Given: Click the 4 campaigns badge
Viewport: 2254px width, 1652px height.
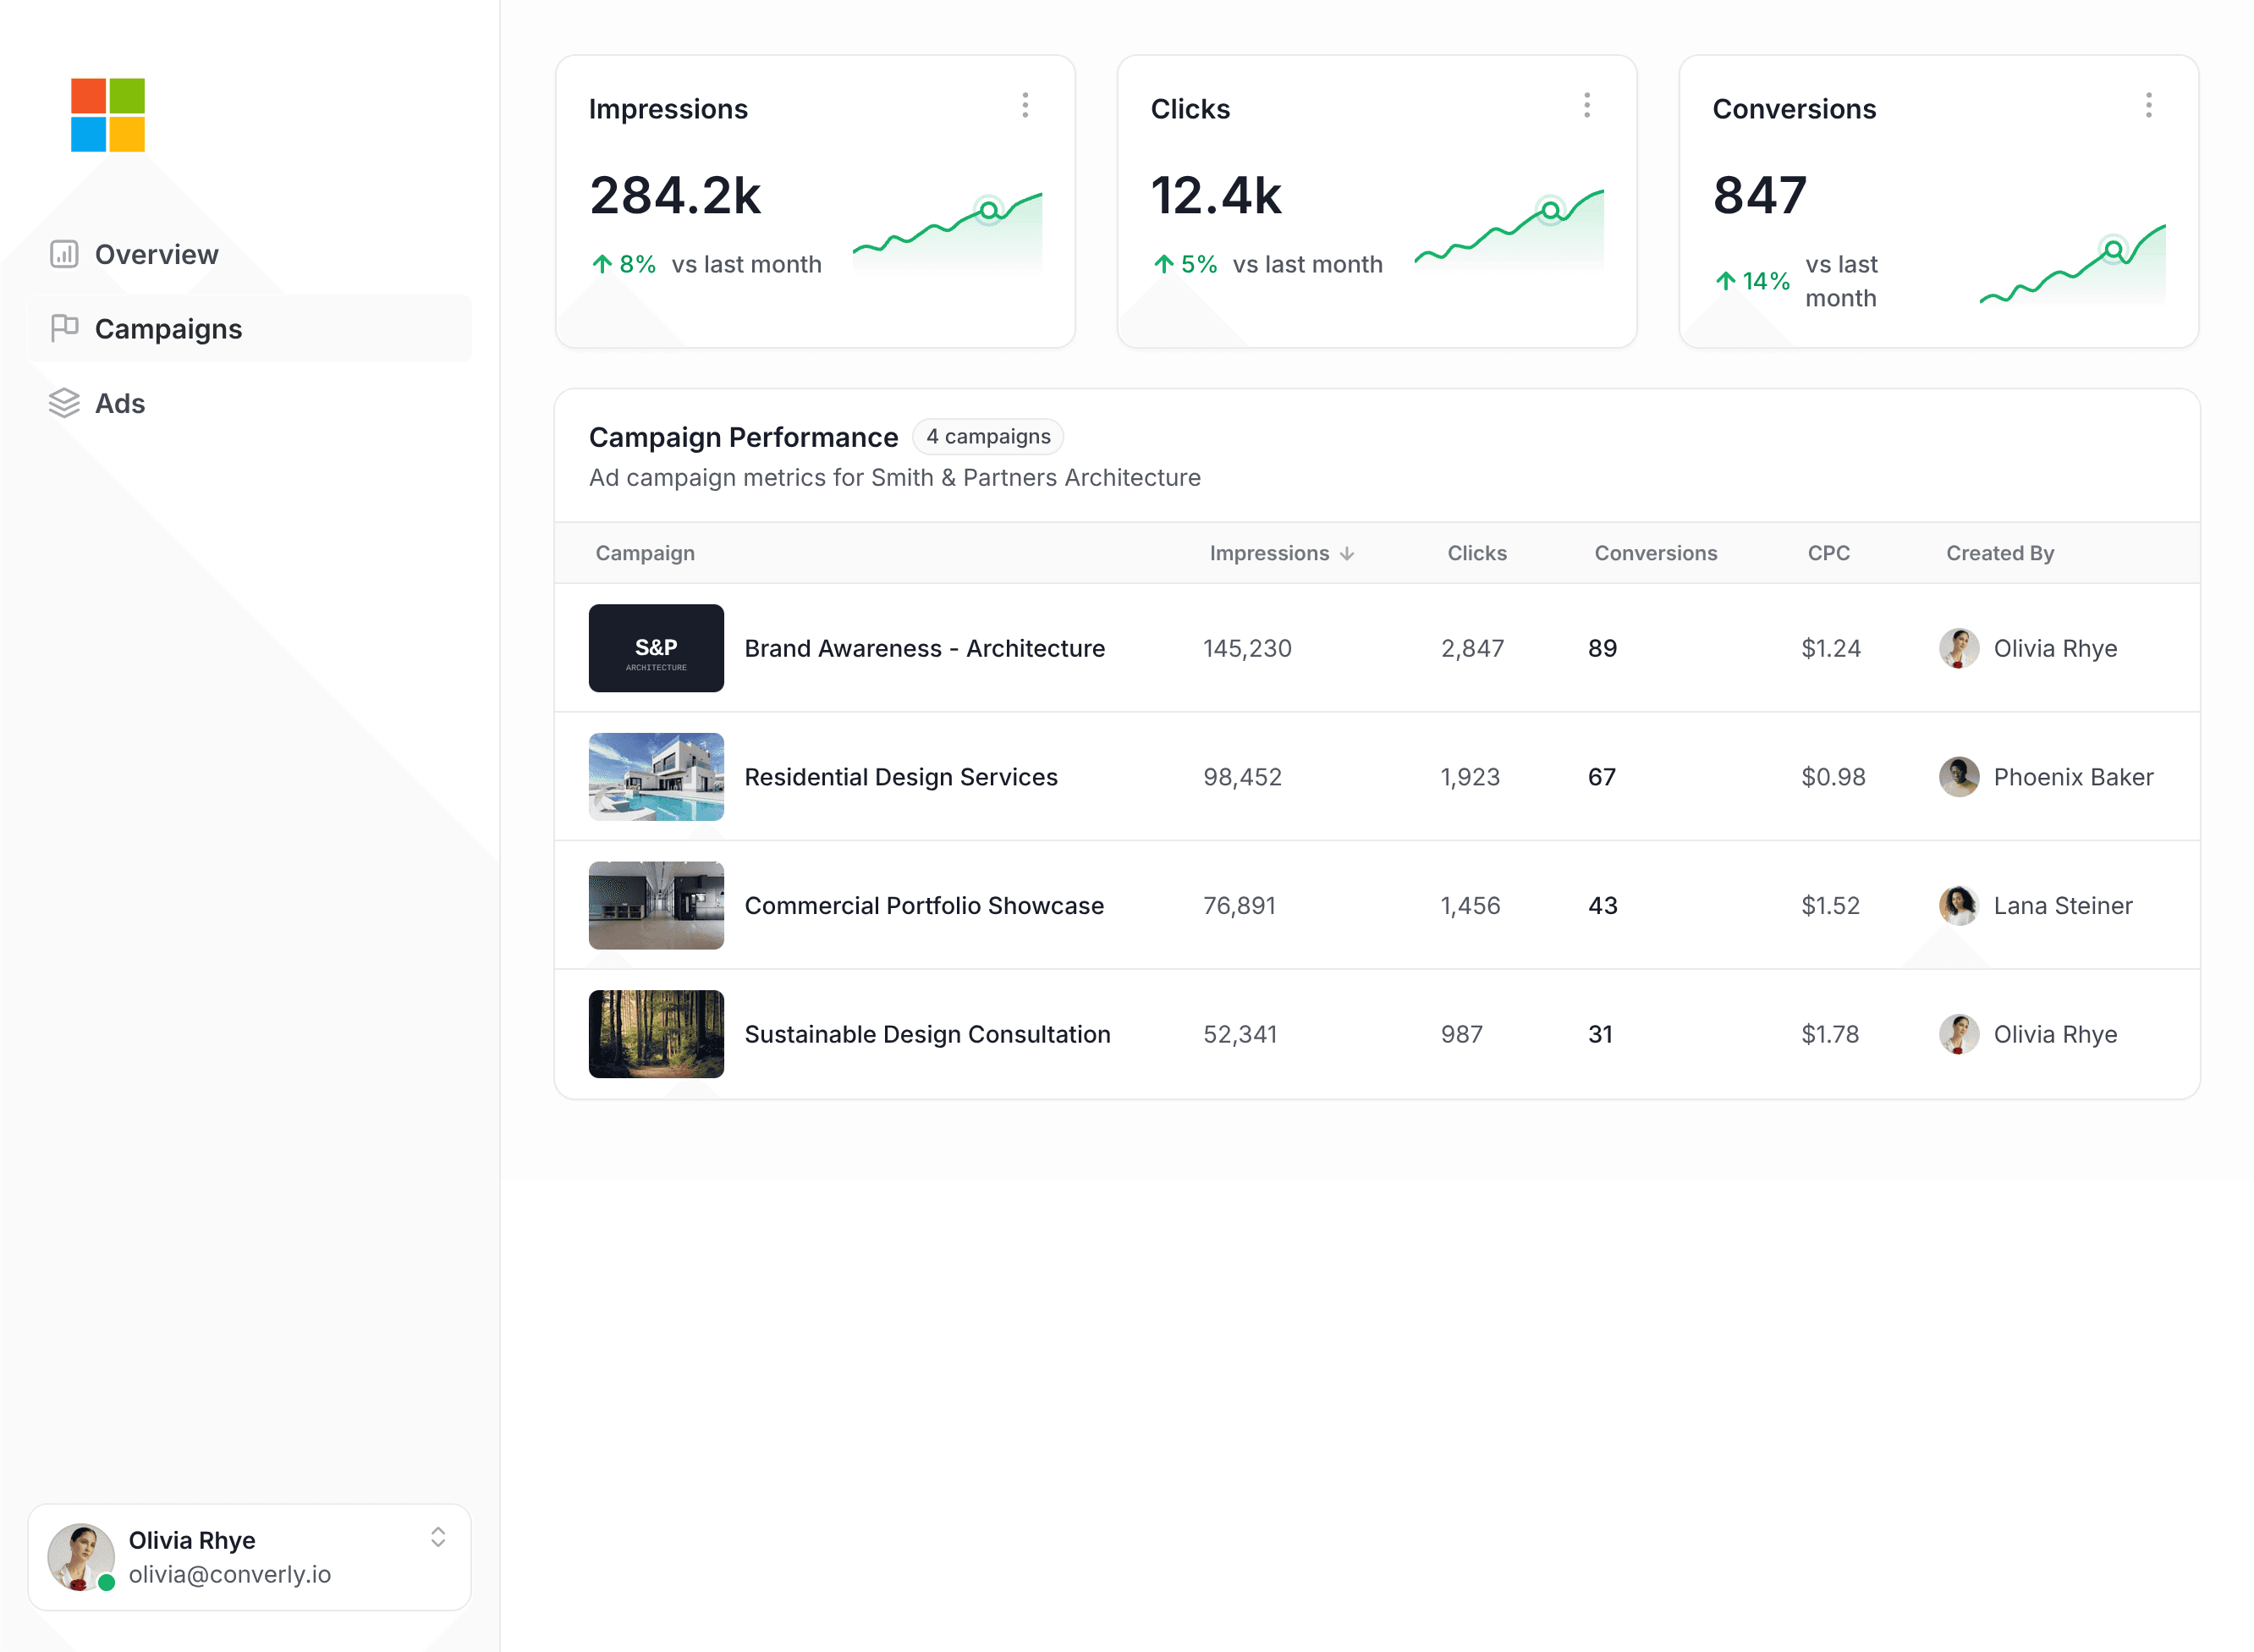Looking at the screenshot, I should point(987,437).
